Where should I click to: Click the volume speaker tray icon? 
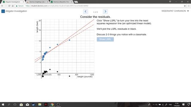coord(156,104)
